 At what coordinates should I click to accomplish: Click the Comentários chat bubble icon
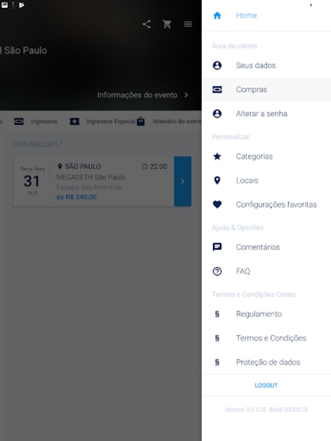[217, 247]
